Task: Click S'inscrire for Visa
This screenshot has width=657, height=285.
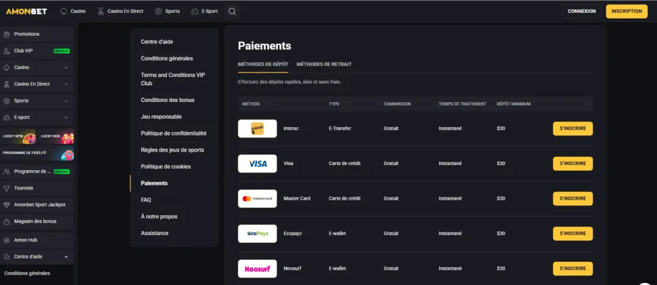Action: (573, 164)
